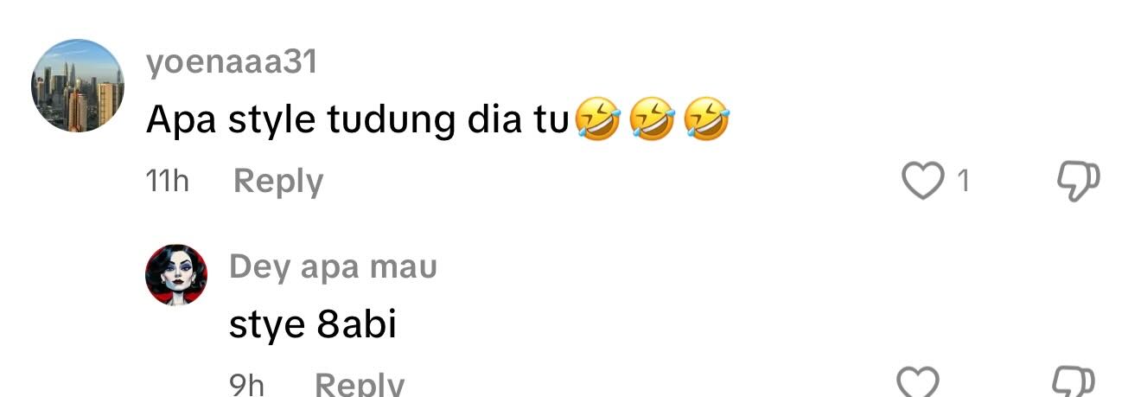The height and width of the screenshot is (397, 1141).
Task: Visit the 'Dey apa mau' username link
Action: (333, 267)
